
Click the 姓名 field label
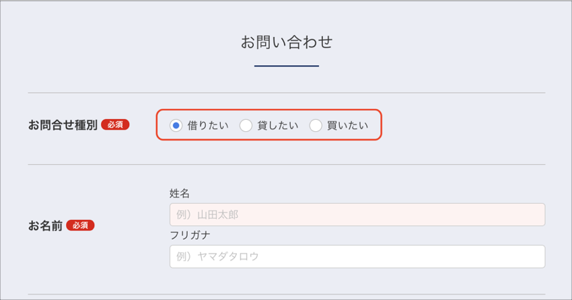point(180,194)
